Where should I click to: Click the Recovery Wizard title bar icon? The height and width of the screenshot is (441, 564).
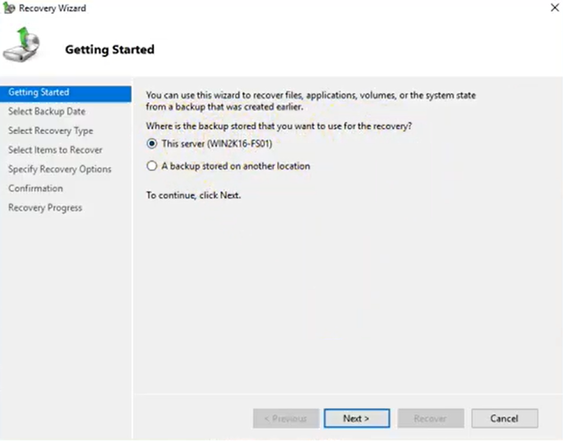[x=9, y=9]
